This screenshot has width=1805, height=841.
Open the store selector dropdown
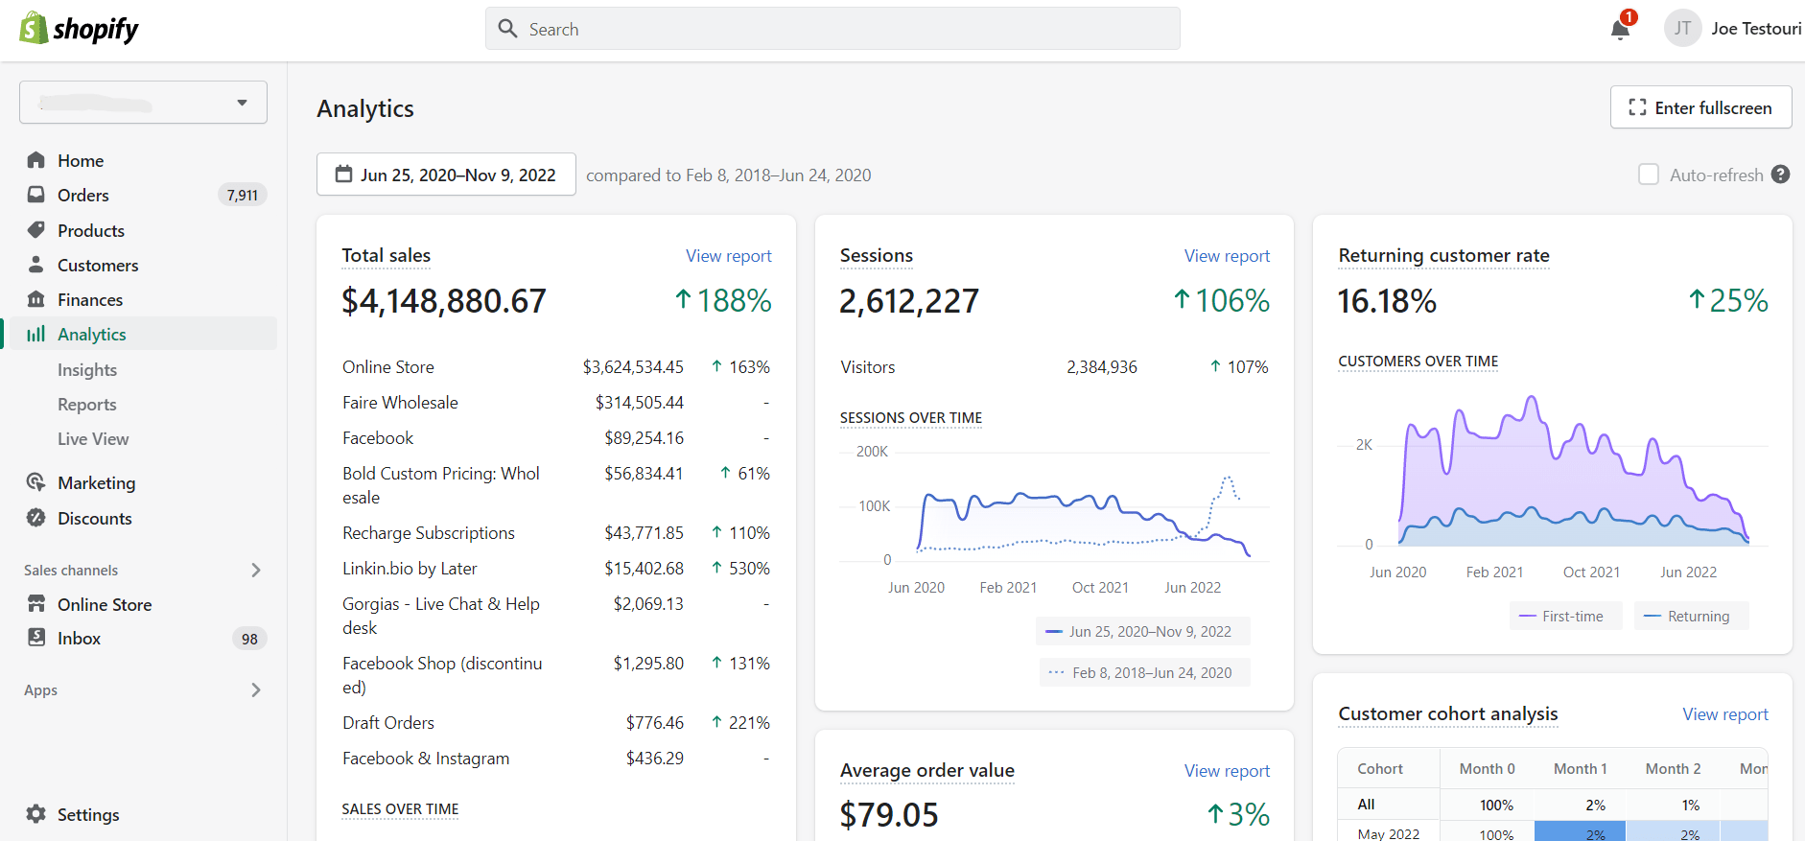pyautogui.click(x=143, y=103)
